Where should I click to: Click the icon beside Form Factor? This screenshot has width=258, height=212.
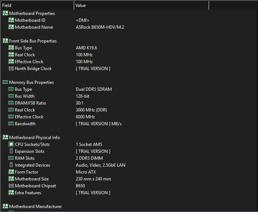[x=11, y=172]
